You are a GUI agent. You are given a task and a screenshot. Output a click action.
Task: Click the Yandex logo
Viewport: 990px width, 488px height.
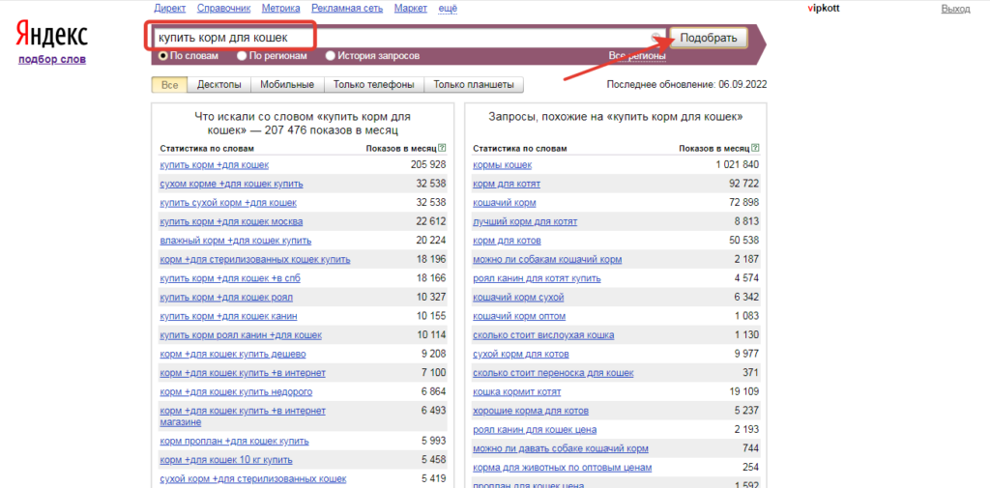(x=52, y=36)
